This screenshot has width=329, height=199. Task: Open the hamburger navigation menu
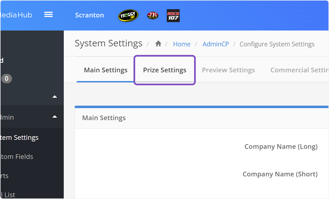[x=49, y=15]
